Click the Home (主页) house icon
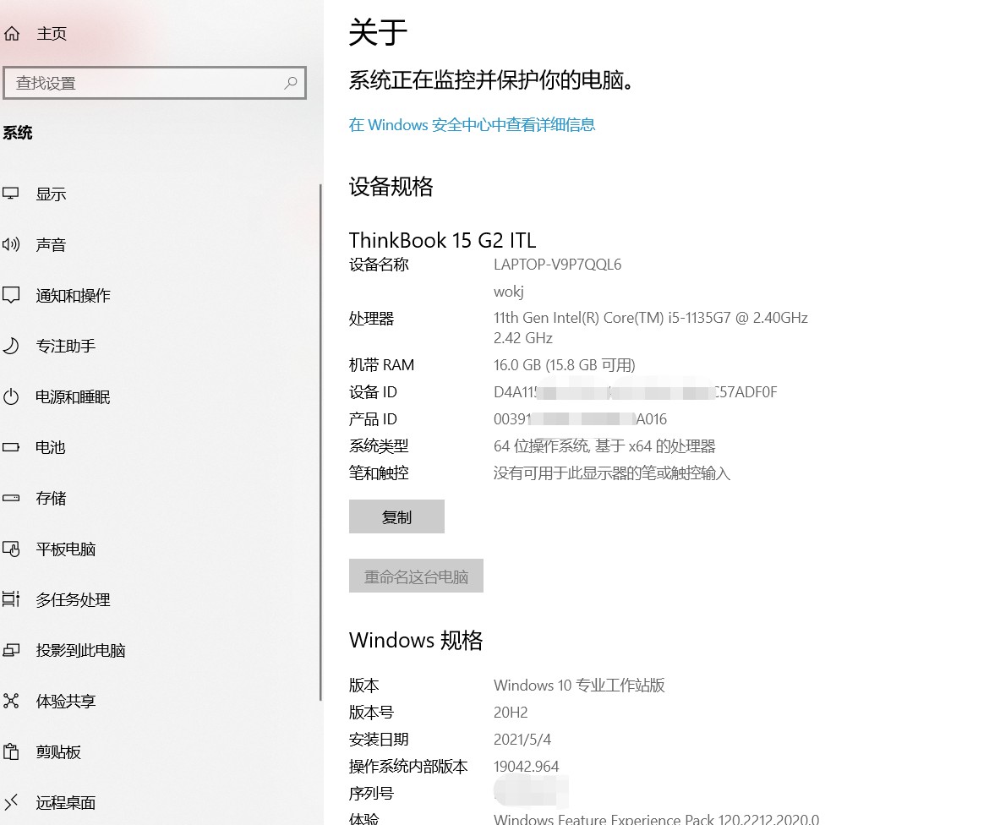Viewport: 989px width, 825px height. tap(11, 34)
